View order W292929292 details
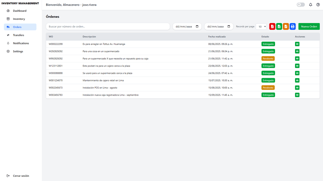 297,51
